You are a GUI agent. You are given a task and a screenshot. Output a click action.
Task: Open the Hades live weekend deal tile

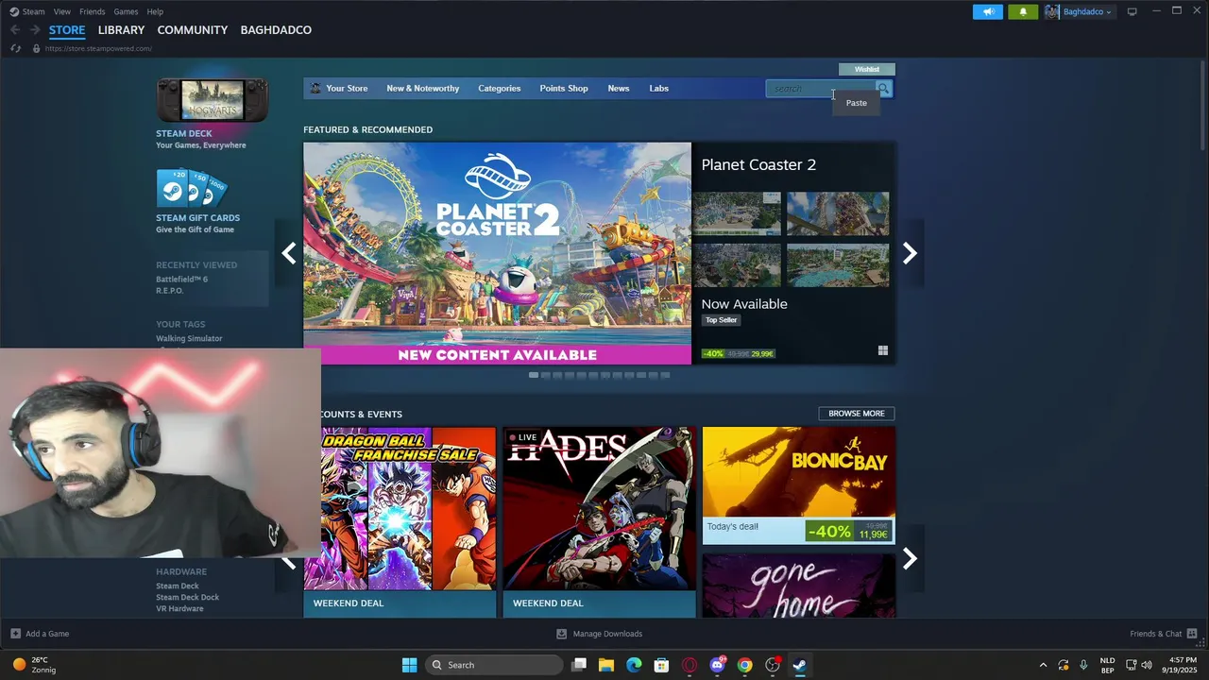tap(599, 521)
